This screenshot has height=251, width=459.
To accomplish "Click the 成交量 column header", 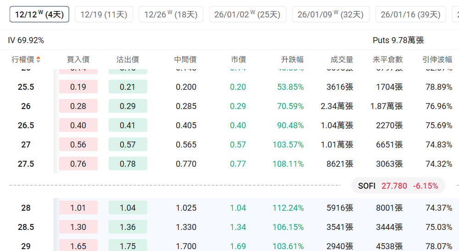I will point(342,60).
